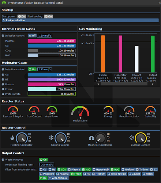
Task: Click the Magnetic Constrictor magnet icon
Action: [91, 138]
